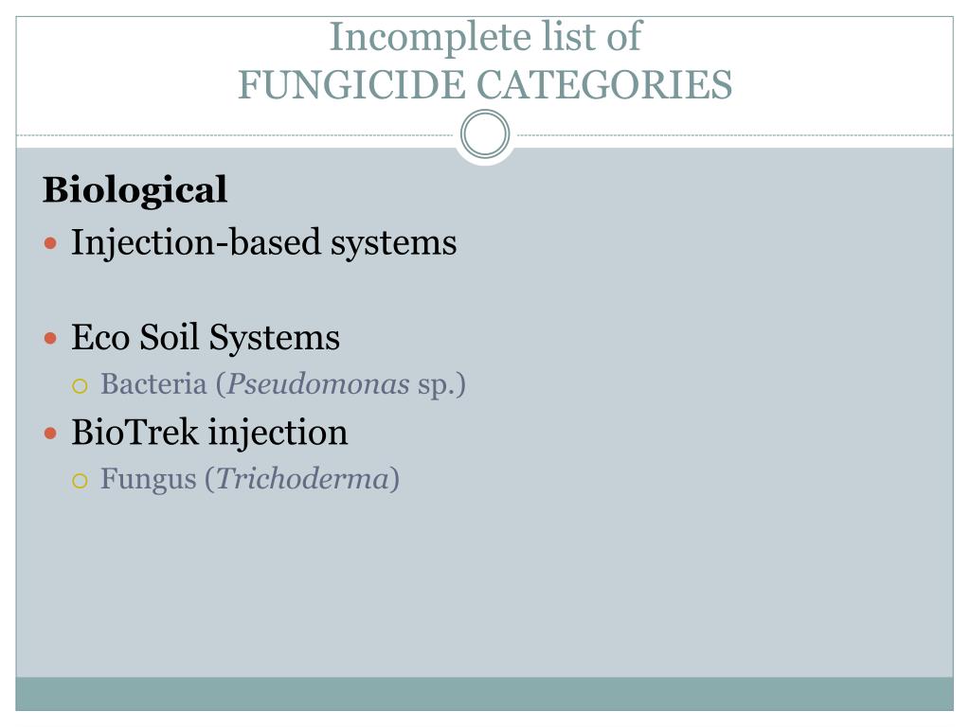This screenshot has height=727, width=970.
Task: Click the orange bullet before Eco Soil Systems
Action: pyautogui.click(x=51, y=338)
